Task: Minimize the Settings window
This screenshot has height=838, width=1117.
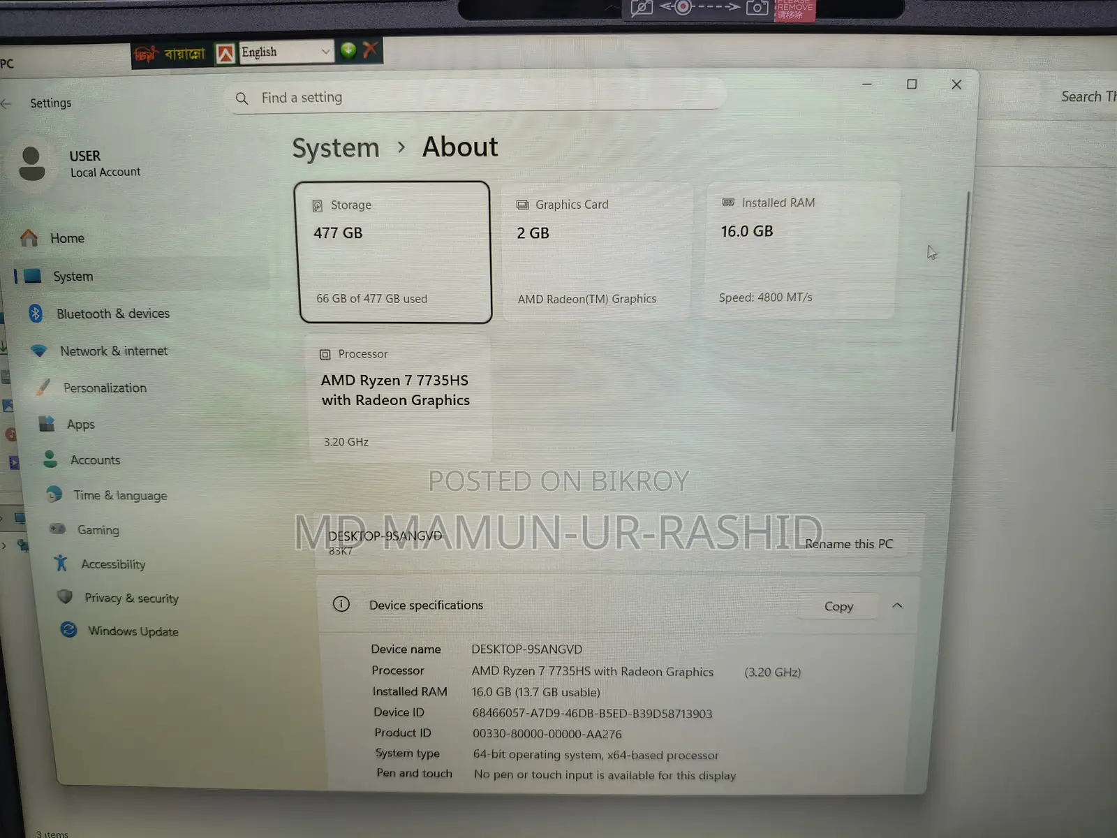Action: [866, 84]
